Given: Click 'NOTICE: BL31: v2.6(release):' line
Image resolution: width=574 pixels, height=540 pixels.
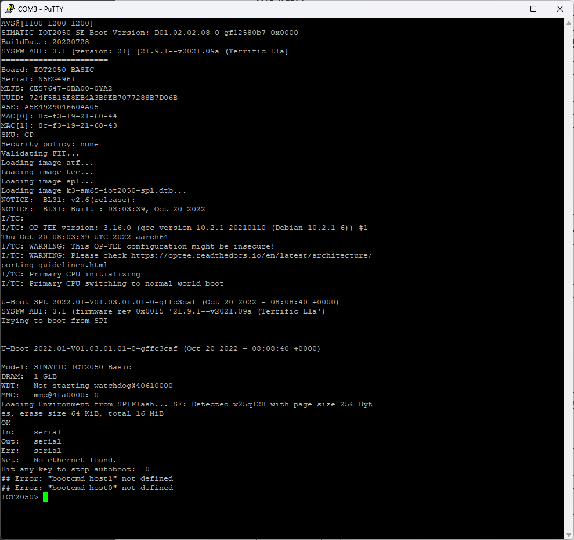Looking at the screenshot, I should (x=68, y=200).
